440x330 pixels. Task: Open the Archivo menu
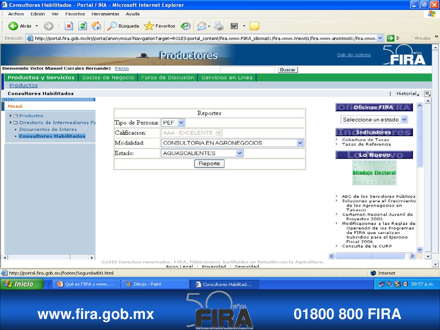click(16, 14)
